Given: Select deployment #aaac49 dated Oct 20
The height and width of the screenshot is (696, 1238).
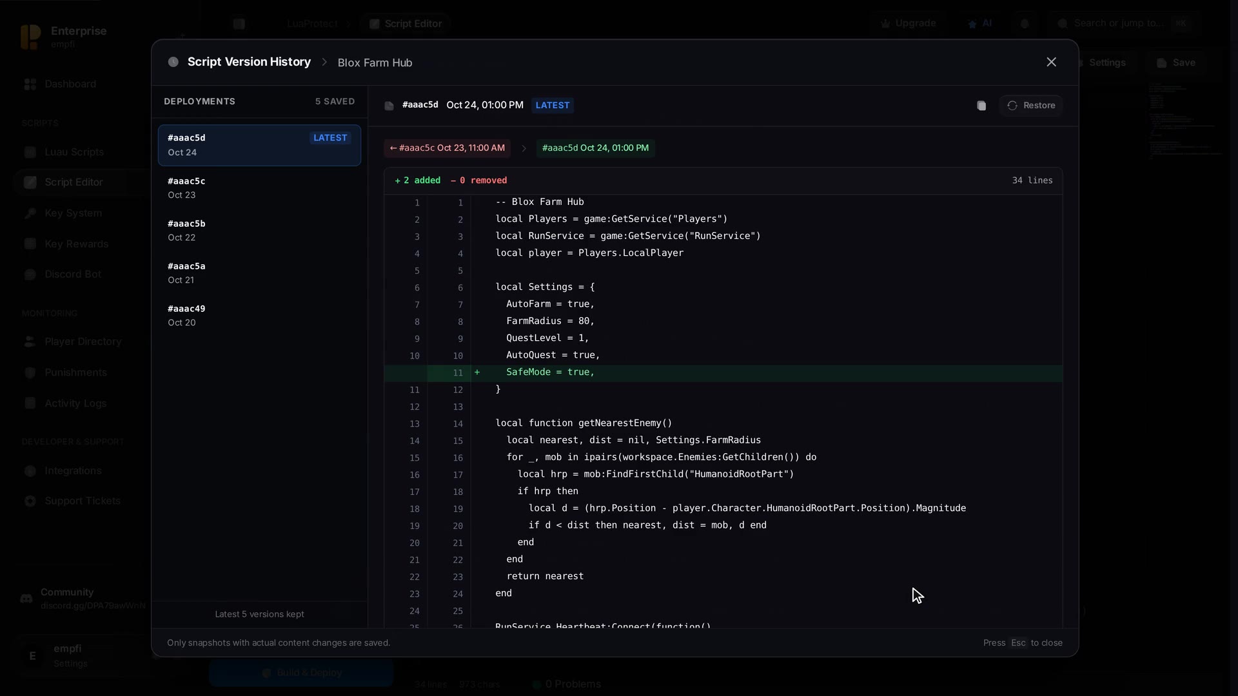Looking at the screenshot, I should point(259,315).
